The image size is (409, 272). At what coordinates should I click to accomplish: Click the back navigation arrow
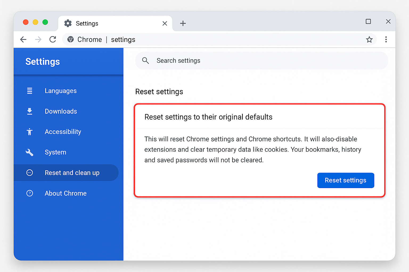[23, 39]
